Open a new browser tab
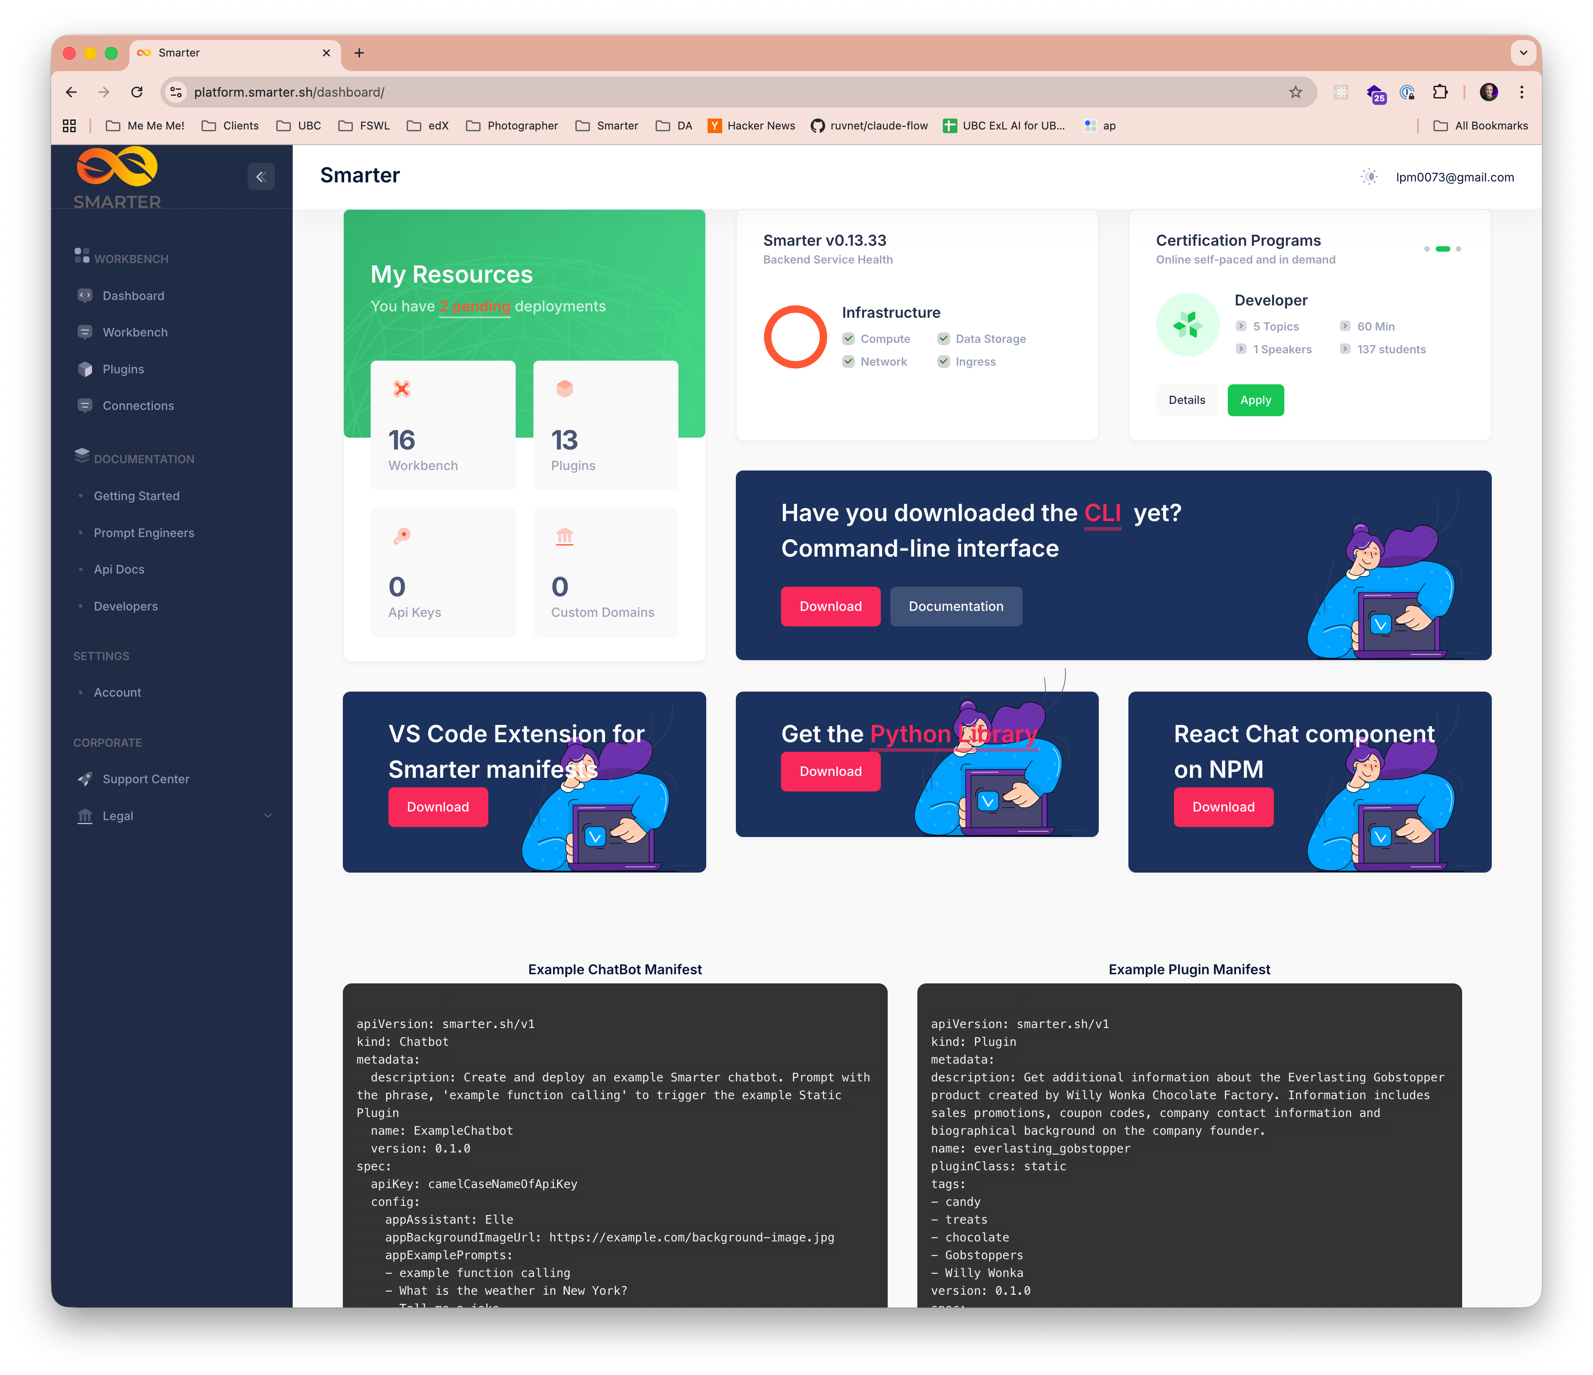 click(x=359, y=53)
